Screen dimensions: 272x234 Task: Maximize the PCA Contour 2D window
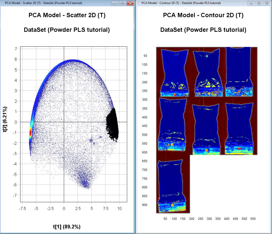259,3
